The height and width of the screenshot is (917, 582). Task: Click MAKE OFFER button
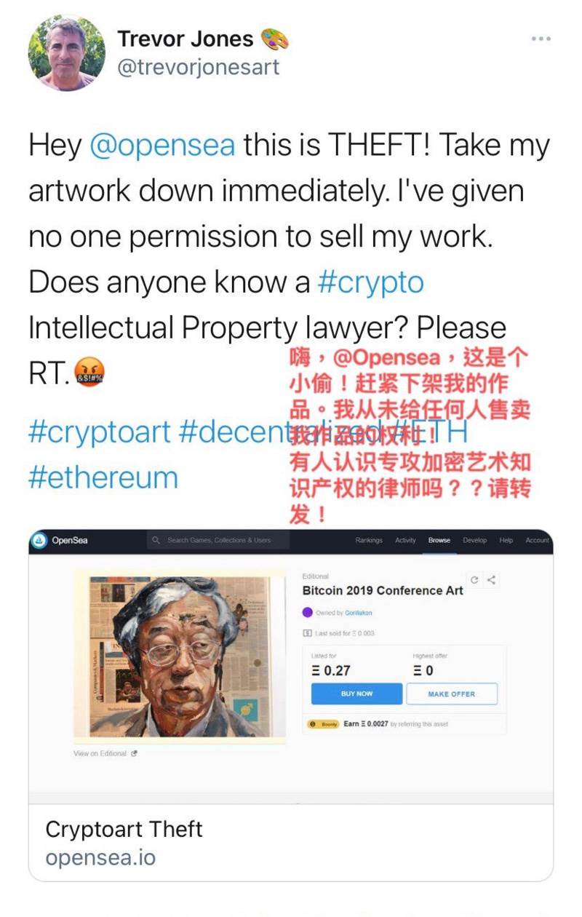coord(452,694)
